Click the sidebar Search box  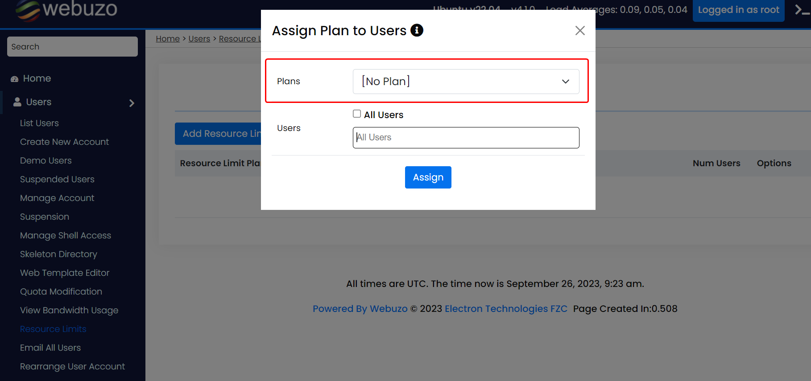click(x=72, y=47)
